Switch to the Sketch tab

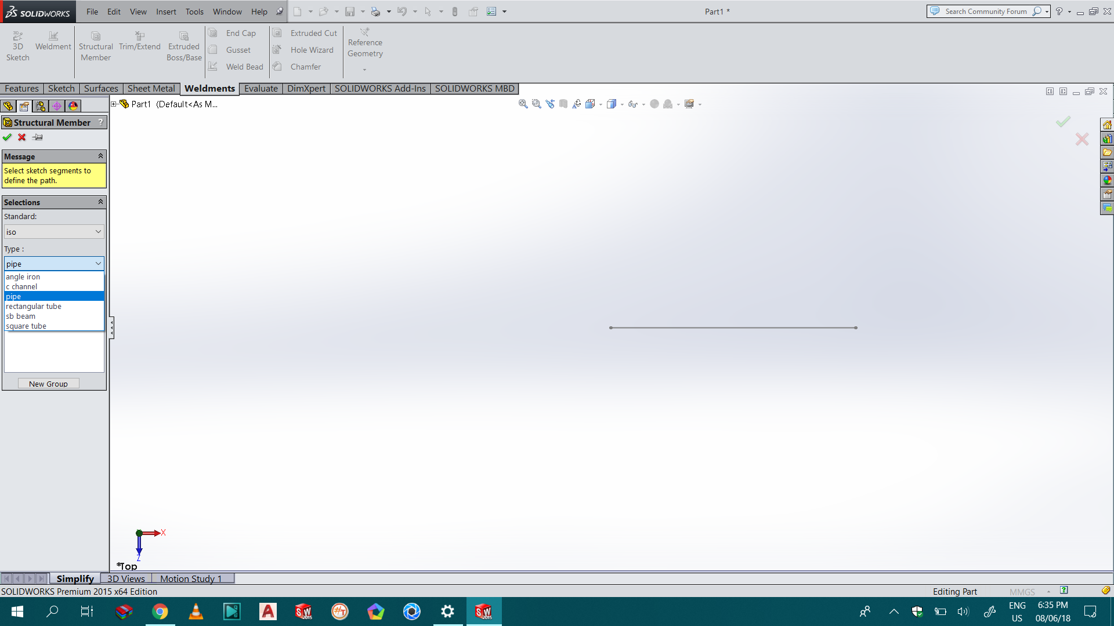coord(61,89)
